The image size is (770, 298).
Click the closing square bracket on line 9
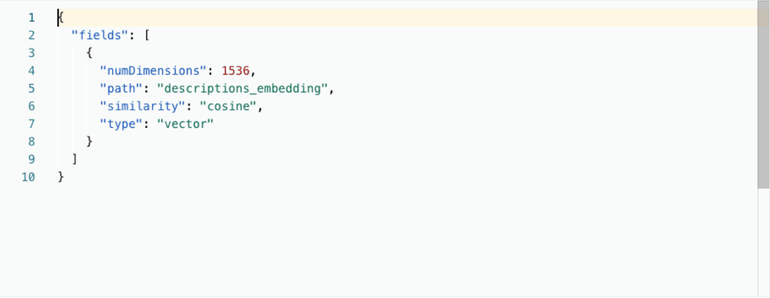[75, 159]
